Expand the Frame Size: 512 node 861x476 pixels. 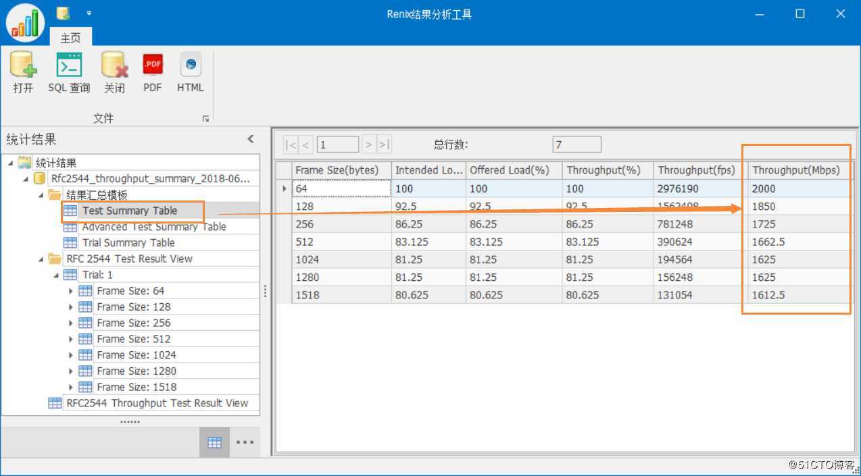coord(71,339)
